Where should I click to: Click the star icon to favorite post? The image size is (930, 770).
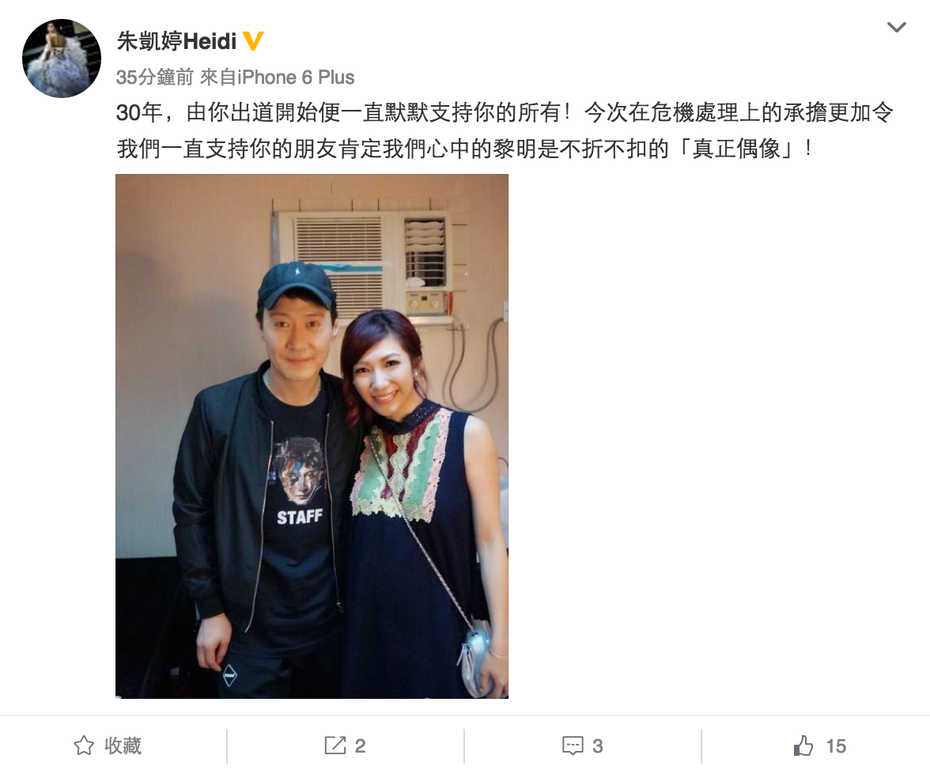click(84, 745)
